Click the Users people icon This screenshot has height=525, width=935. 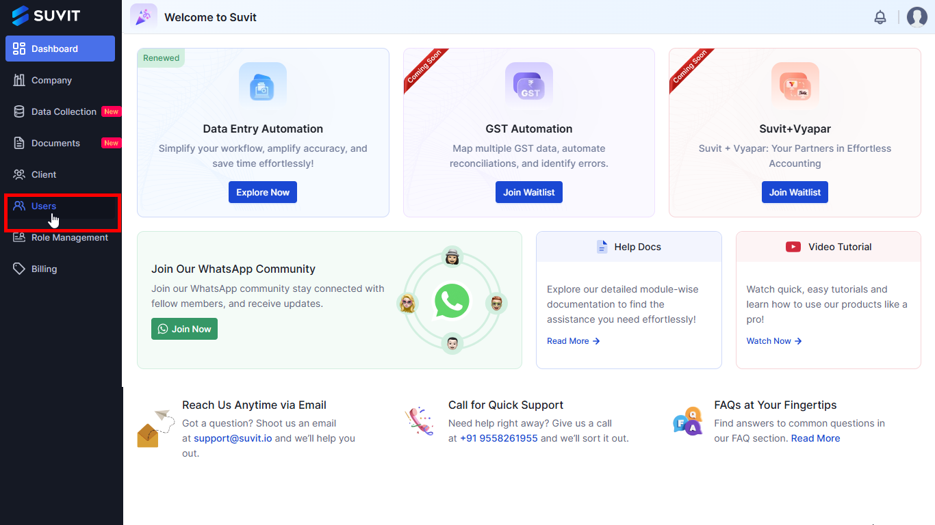click(x=19, y=206)
